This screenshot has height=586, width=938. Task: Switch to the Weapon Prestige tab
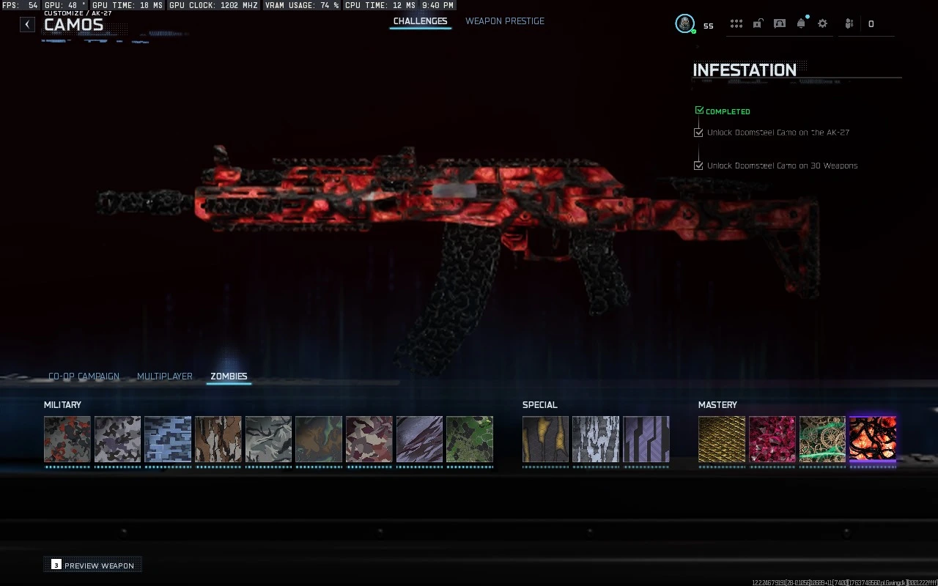tap(505, 21)
